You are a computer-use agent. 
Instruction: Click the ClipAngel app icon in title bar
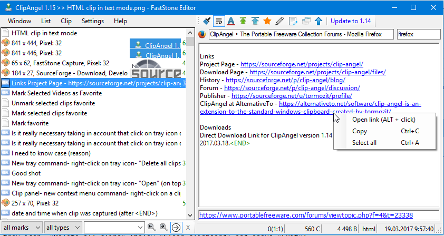tap(8, 8)
